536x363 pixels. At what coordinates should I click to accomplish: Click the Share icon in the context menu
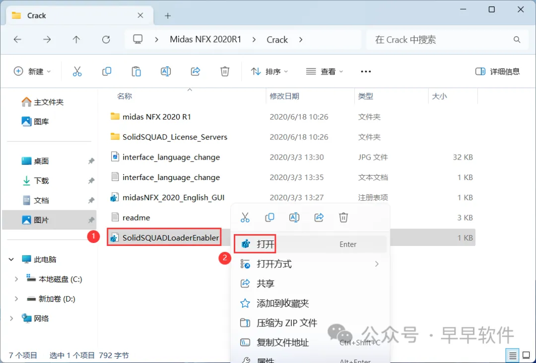point(319,217)
